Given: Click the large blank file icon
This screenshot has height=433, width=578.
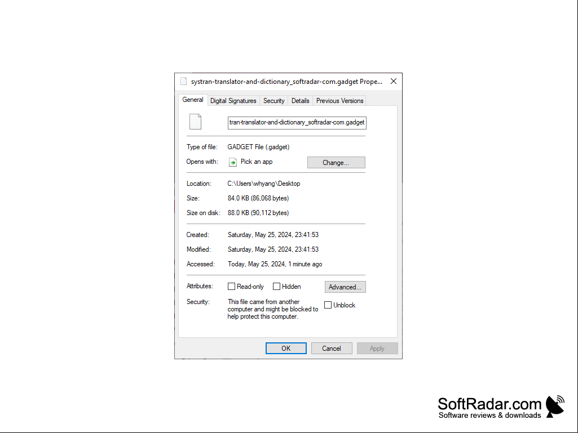Looking at the screenshot, I should pyautogui.click(x=195, y=122).
